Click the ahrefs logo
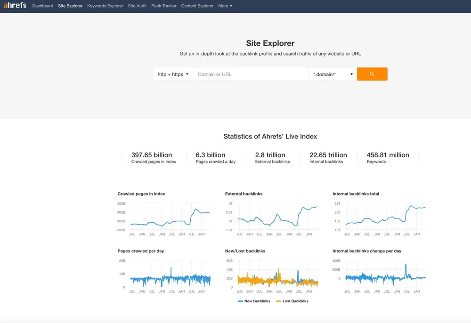Screen dimensions: 471x323 coord(15,5)
